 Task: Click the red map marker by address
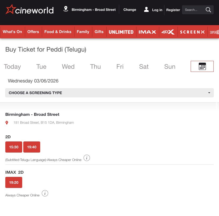7,123
